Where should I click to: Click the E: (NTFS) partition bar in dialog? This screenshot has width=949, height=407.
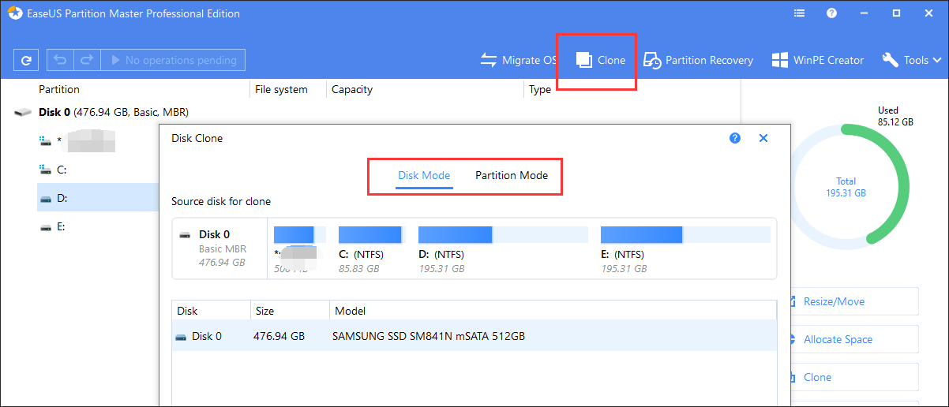685,234
